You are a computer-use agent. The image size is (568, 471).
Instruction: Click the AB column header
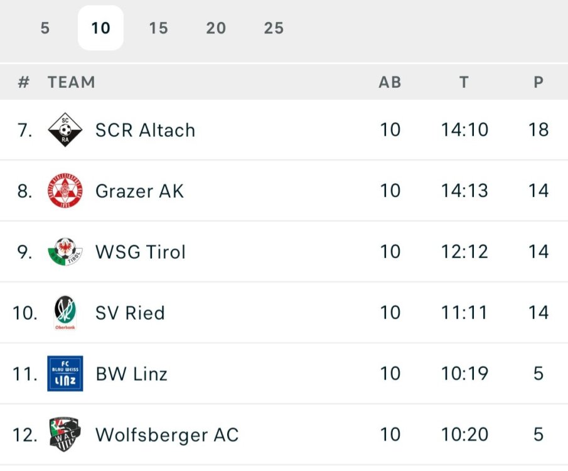389,82
